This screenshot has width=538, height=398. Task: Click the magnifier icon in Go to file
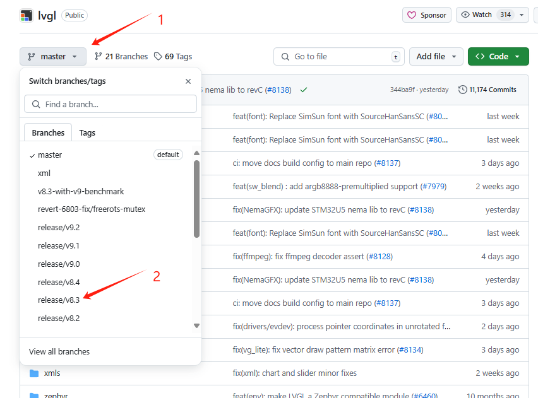285,57
